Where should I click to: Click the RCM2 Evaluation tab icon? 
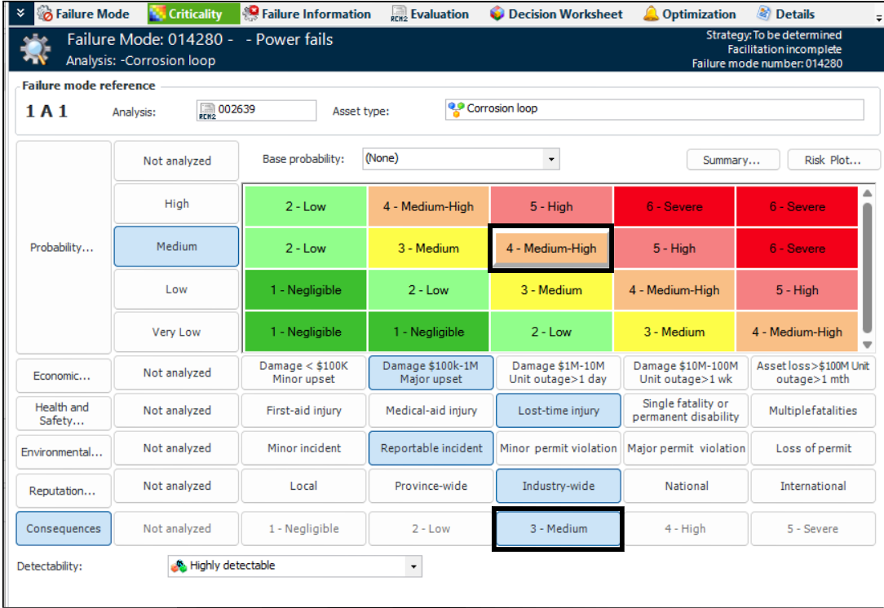399,14
